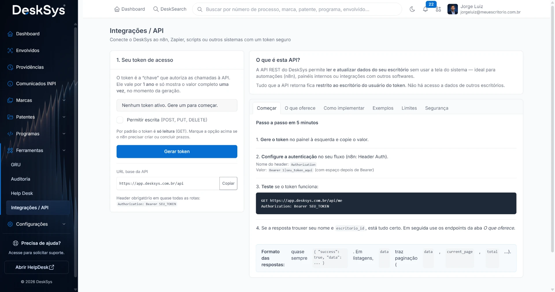Select Integrações / API sidebar item
The height and width of the screenshot is (292, 555).
coord(38,208)
